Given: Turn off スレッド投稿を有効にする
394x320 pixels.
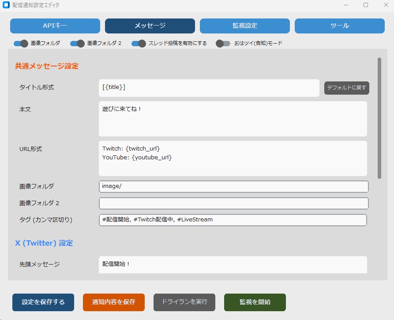Looking at the screenshot, I should 138,44.
